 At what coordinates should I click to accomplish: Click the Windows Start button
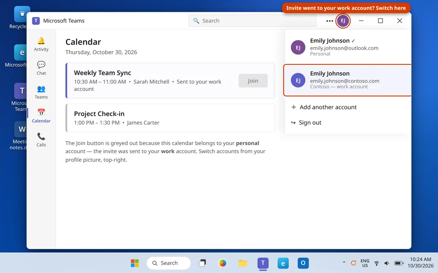135,263
